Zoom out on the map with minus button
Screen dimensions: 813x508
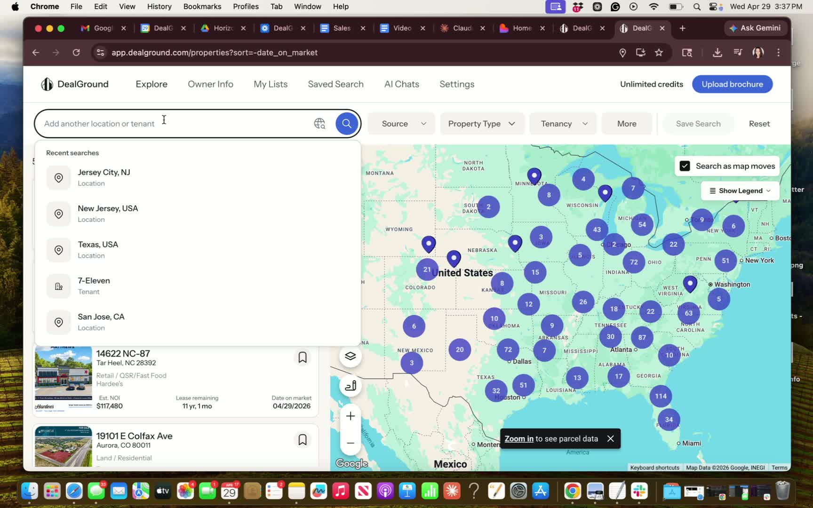pyautogui.click(x=351, y=443)
